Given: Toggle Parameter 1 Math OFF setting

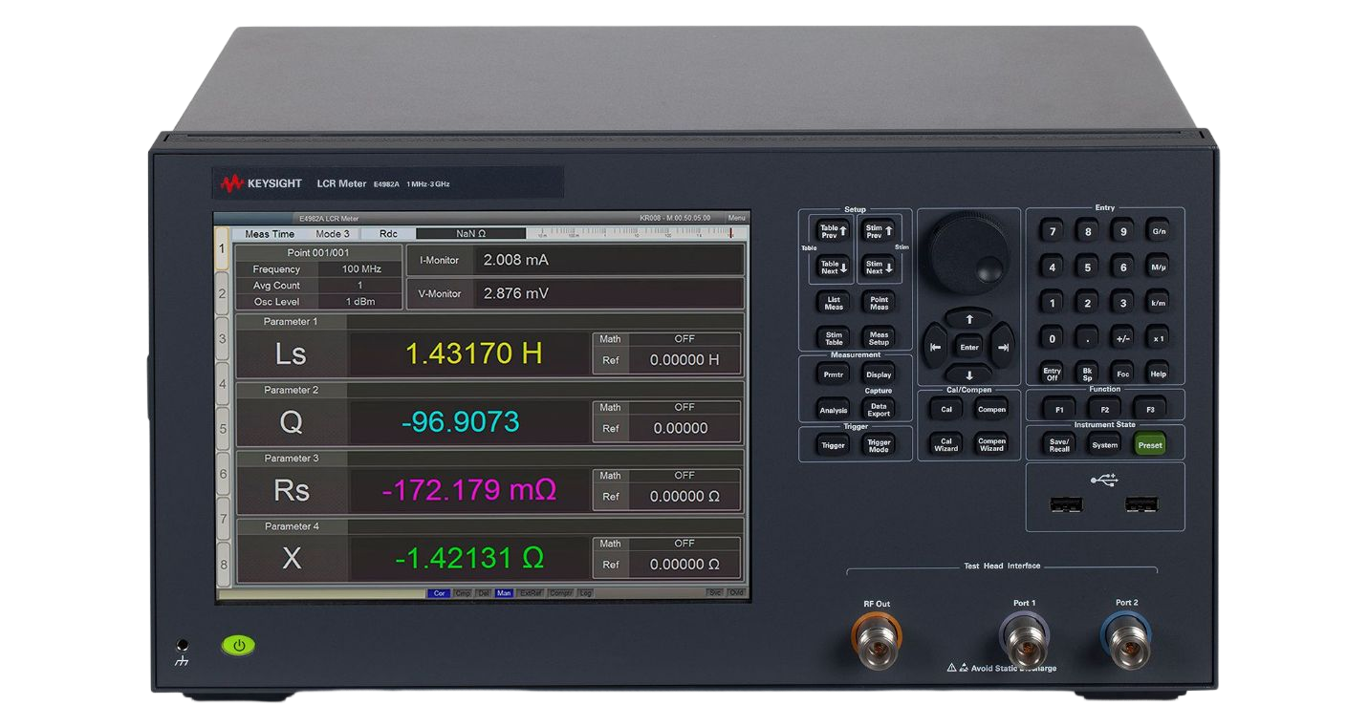Looking at the screenshot, I should pos(684,339).
